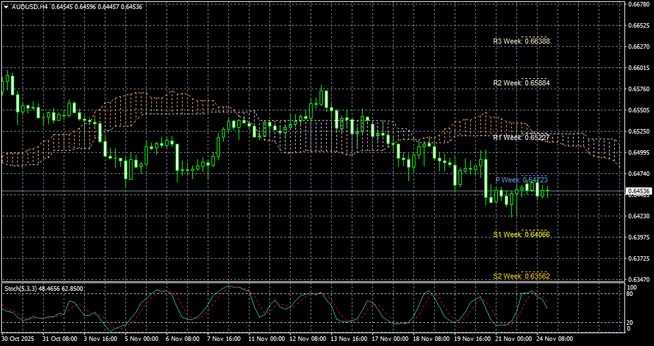Click the 3 Nov 16:00 time axis label
The width and height of the screenshot is (654, 346).
click(x=102, y=340)
